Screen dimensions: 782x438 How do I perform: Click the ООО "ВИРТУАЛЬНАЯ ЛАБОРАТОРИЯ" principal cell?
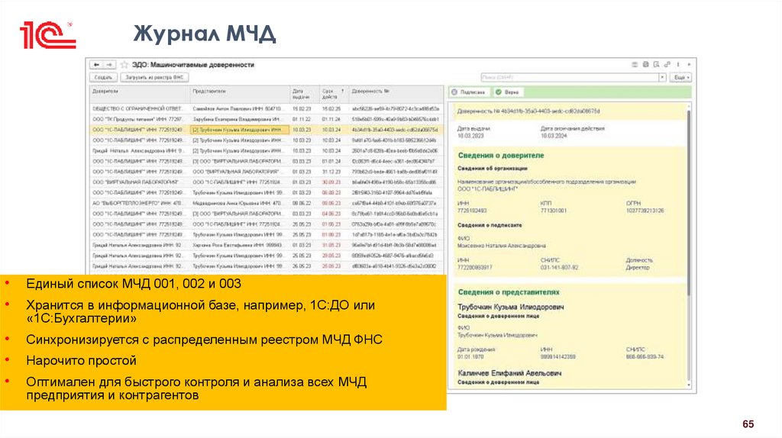140,182
